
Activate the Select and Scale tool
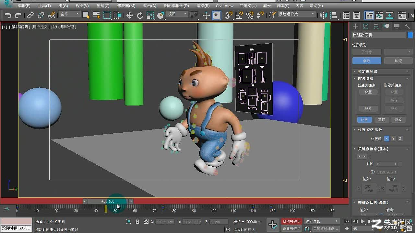click(150, 15)
